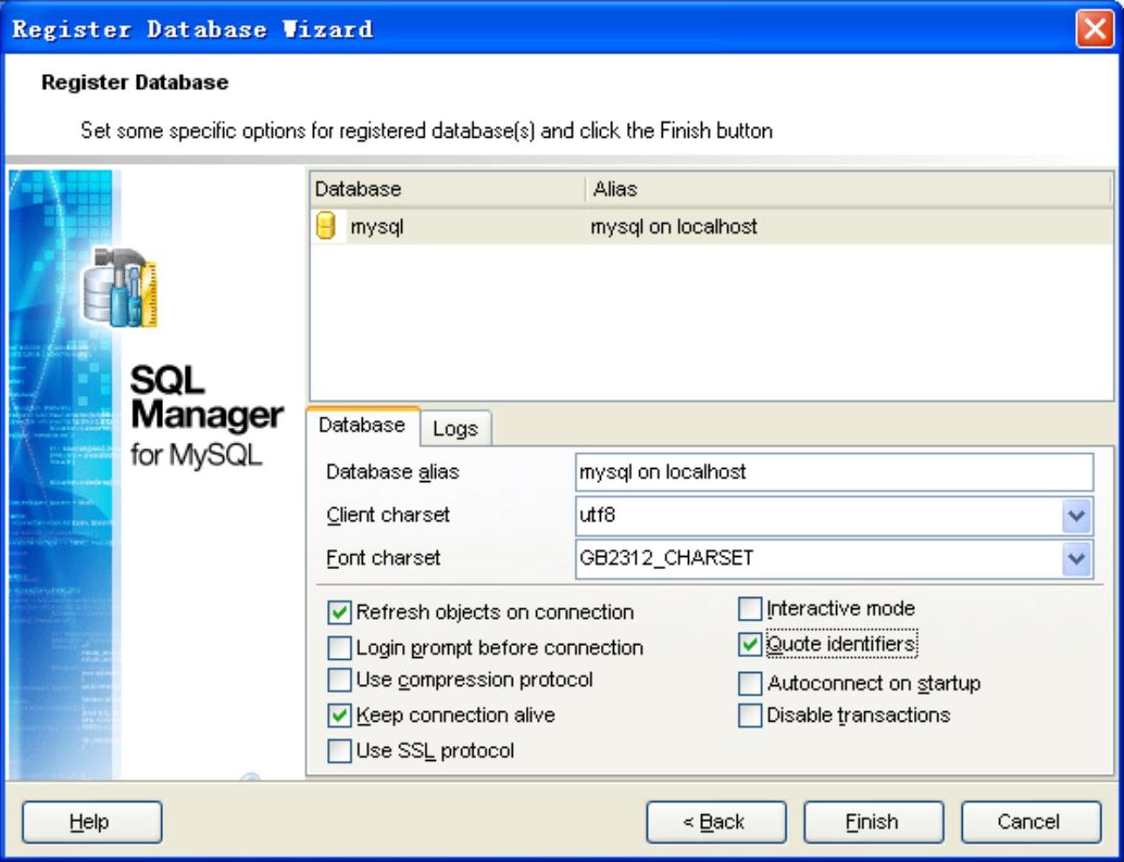Click the Help button

92,822
